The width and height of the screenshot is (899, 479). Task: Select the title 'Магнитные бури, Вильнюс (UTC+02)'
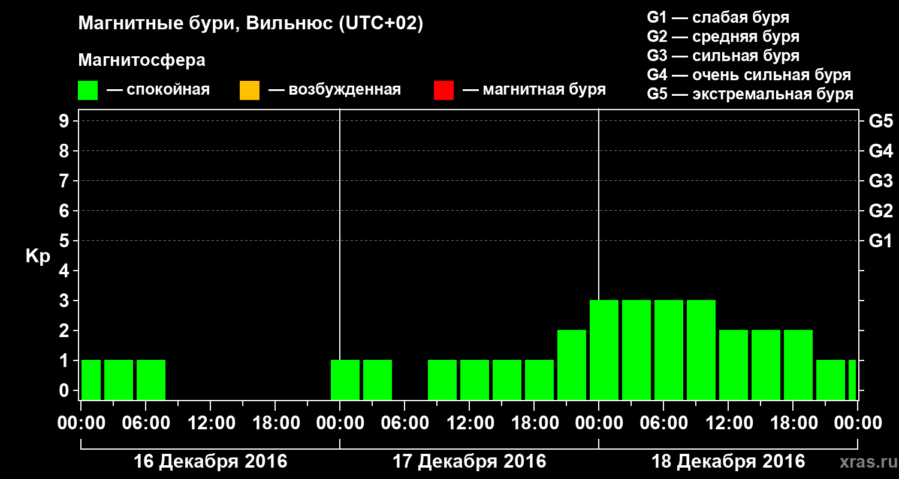pyautogui.click(x=251, y=24)
